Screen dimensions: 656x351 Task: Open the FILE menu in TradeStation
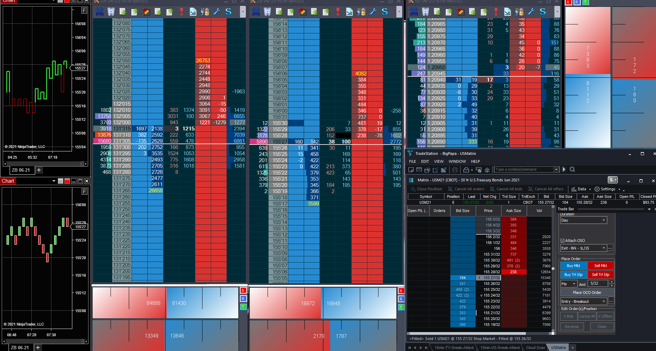click(x=413, y=161)
